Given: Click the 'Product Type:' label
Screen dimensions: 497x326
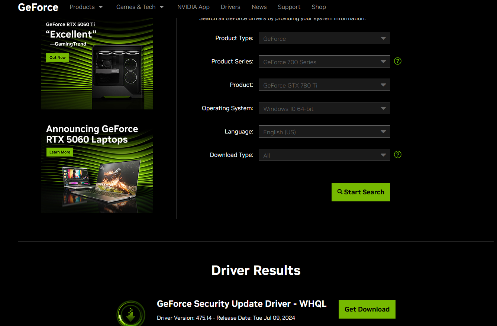Looking at the screenshot, I should [234, 38].
